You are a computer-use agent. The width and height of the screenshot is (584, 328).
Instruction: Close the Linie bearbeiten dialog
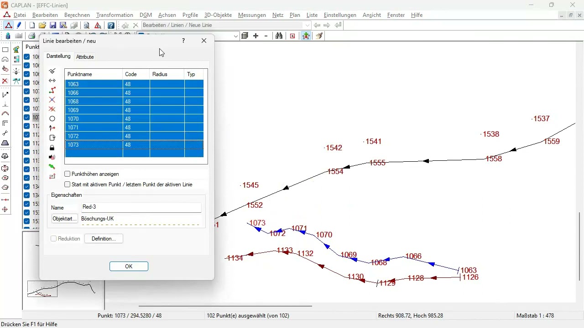[204, 41]
